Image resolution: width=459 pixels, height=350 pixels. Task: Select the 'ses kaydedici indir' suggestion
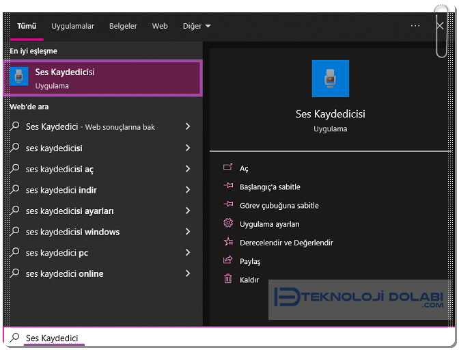click(x=101, y=190)
